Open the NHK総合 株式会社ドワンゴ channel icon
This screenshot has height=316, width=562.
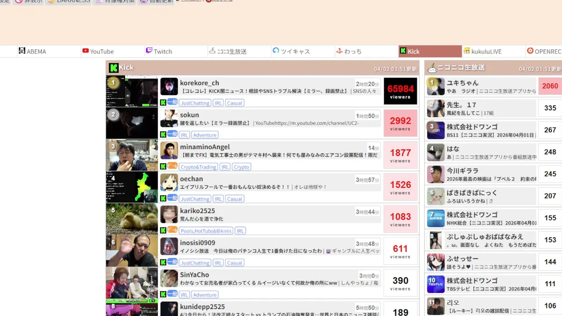(x=436, y=218)
